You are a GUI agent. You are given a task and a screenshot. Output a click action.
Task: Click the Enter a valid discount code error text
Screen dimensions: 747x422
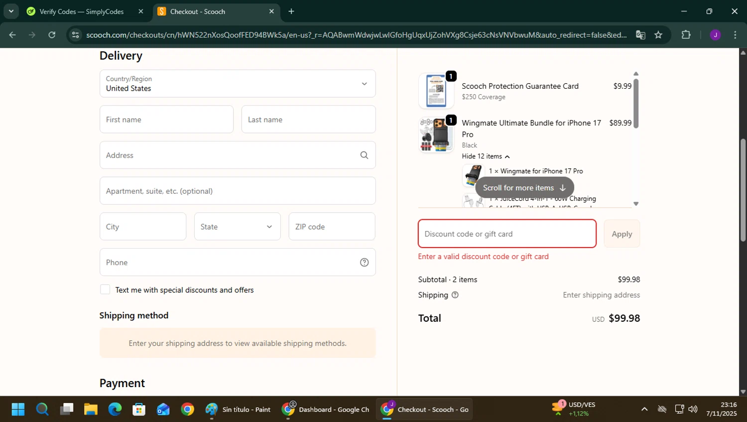pos(483,257)
